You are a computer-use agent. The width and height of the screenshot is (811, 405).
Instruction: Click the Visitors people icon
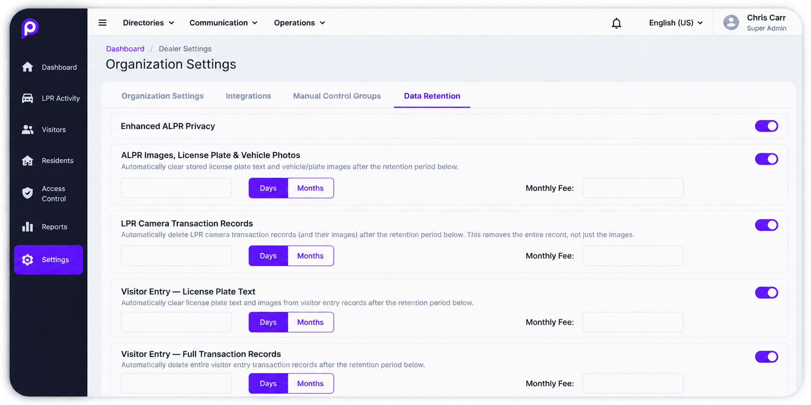tap(27, 130)
